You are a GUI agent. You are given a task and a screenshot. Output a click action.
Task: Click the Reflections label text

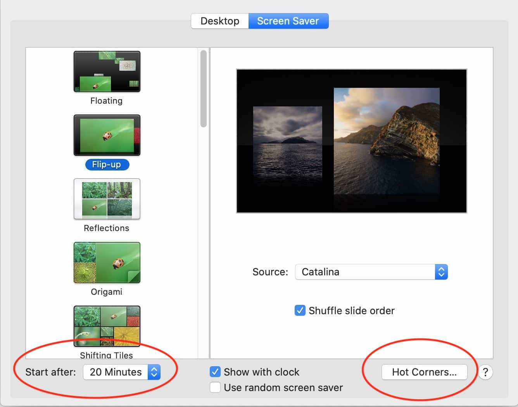coord(107,228)
